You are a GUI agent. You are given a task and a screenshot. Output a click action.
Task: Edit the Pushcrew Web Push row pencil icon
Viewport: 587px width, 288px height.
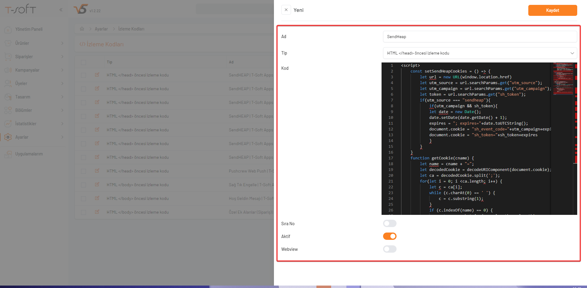pyautogui.click(x=97, y=171)
